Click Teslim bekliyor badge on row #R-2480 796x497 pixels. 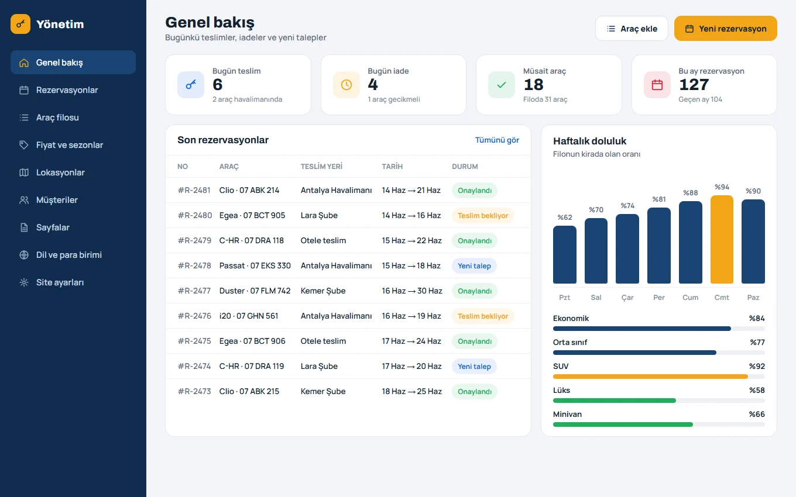point(483,216)
